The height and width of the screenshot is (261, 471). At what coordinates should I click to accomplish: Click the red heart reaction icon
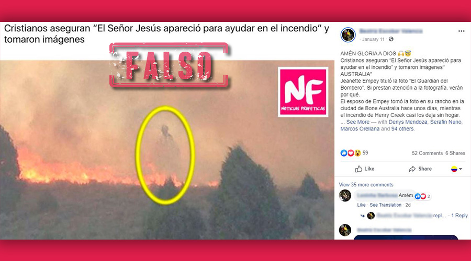coord(351,153)
